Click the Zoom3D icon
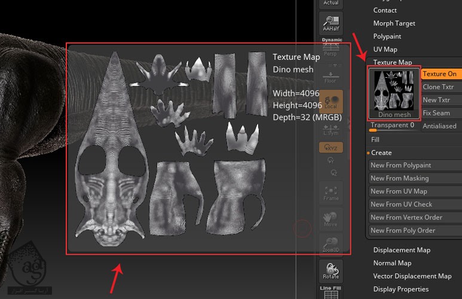 point(331,244)
